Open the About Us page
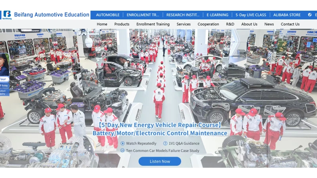This screenshot has height=178, width=317. pyautogui.click(x=249, y=24)
